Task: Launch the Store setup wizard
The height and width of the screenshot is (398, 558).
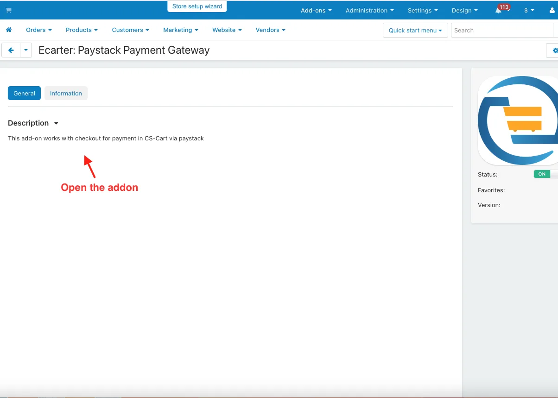Action: pyautogui.click(x=197, y=6)
